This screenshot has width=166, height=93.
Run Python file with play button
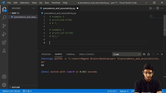(x=150, y=8)
